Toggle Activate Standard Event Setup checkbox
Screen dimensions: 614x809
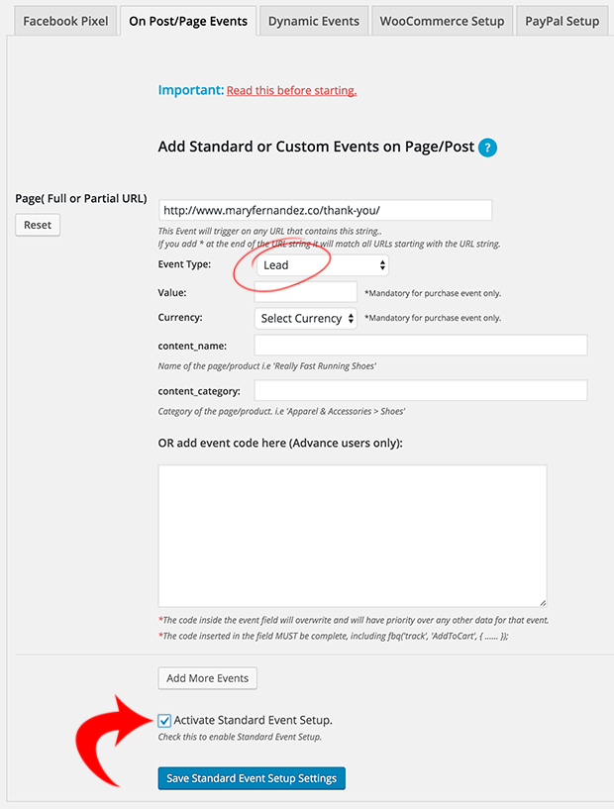click(x=164, y=721)
